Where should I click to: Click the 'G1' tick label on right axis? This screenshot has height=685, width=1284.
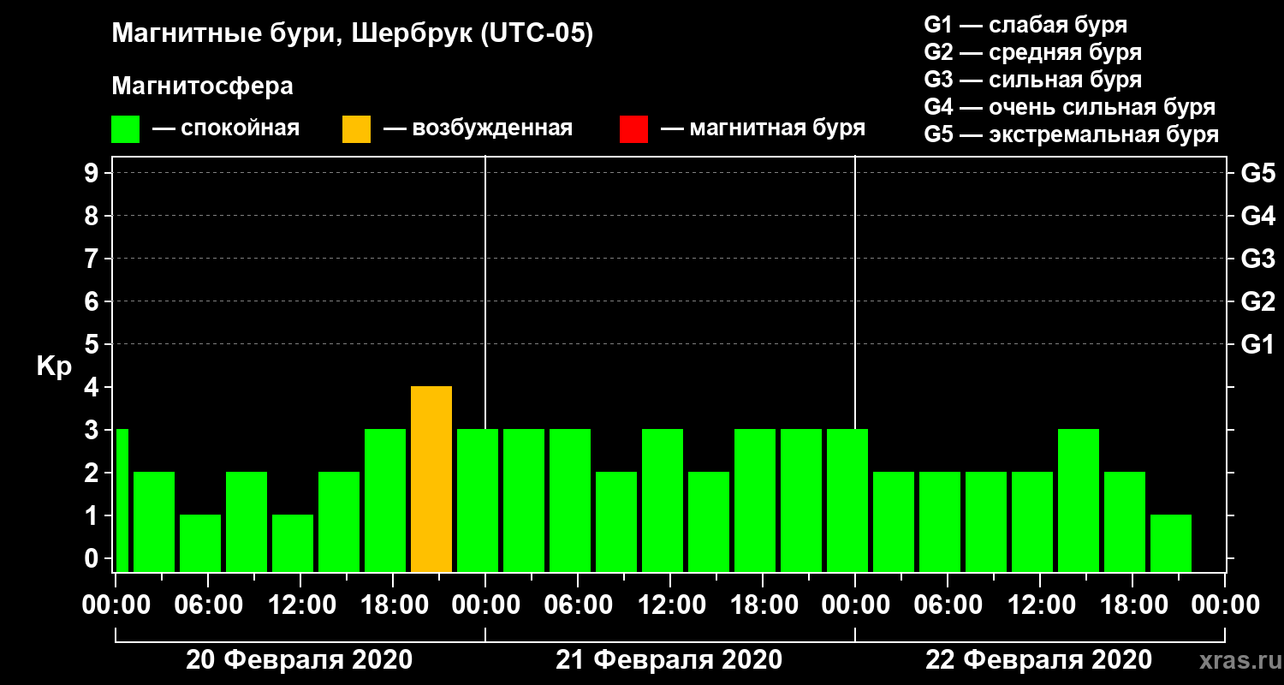pos(1257,344)
